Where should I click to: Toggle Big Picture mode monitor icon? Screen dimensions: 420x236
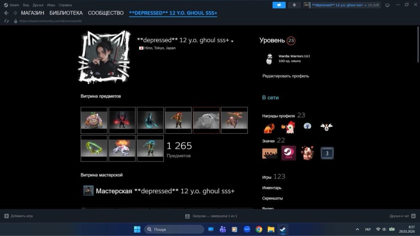click(x=387, y=5)
